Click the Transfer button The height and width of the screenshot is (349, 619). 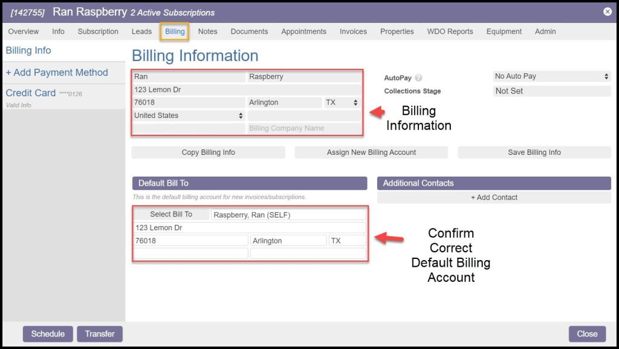(100, 334)
